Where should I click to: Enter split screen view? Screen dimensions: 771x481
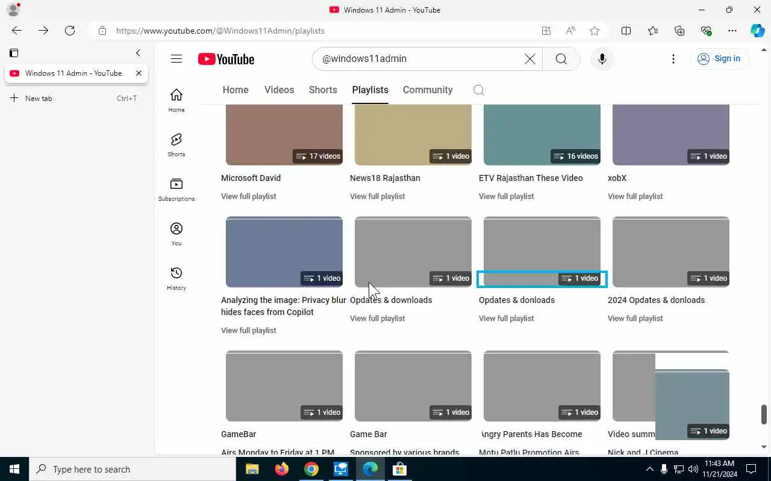pyautogui.click(x=626, y=31)
